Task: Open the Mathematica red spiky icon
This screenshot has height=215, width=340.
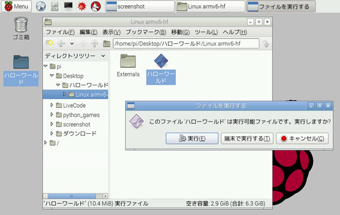Action: point(82,6)
